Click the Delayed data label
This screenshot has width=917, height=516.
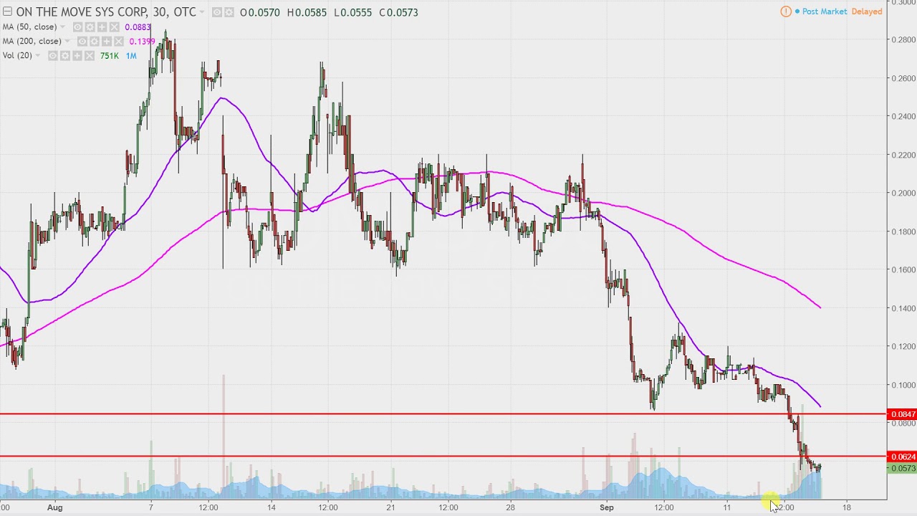[867, 11]
